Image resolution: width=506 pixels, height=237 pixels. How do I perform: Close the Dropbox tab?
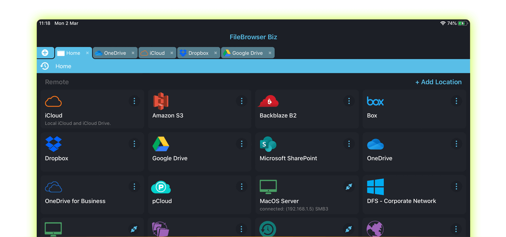(215, 53)
